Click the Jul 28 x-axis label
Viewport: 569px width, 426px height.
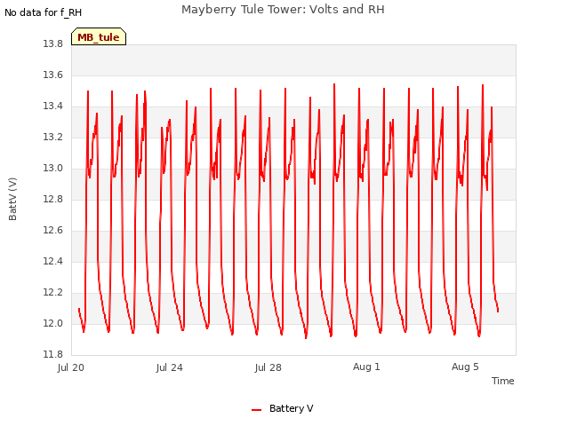(x=268, y=367)
